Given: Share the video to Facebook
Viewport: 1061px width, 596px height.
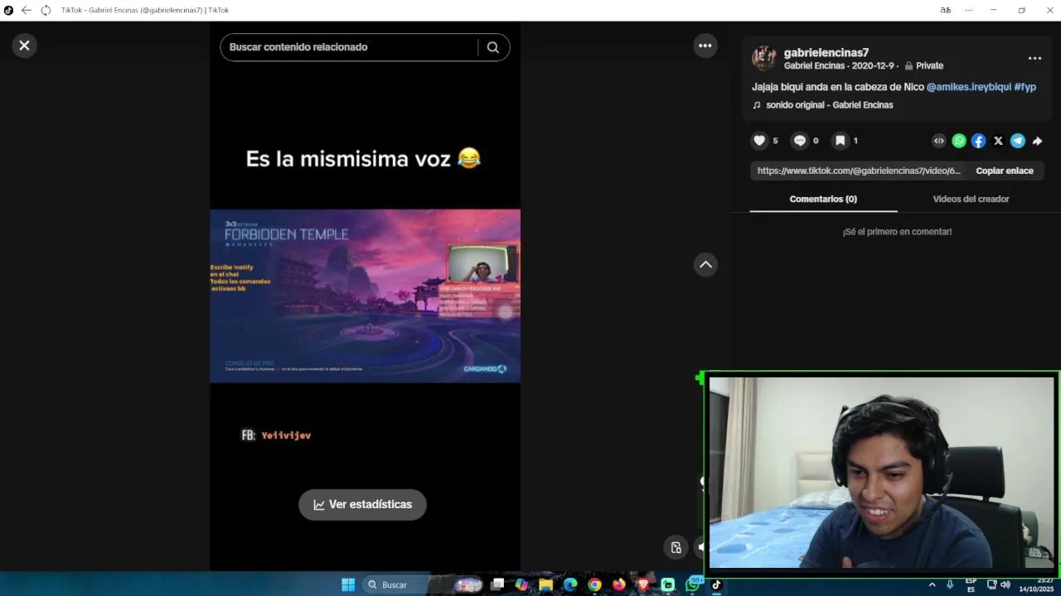Looking at the screenshot, I should [x=978, y=141].
